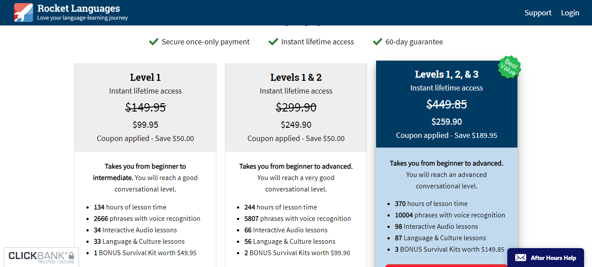Click Coupon applied - Save $189.95 text
The width and height of the screenshot is (592, 267).
click(446, 135)
